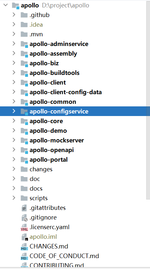Expand apollo-demo module arrow
The image size is (150, 269).
tap(14, 130)
